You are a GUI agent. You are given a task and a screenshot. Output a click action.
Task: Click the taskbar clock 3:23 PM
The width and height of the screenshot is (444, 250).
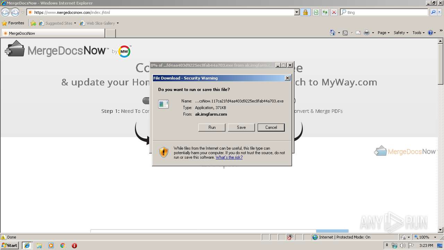pyautogui.click(x=426, y=245)
